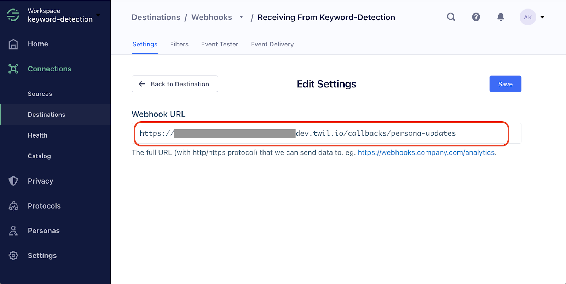Switch to the Event Tester tab

pyautogui.click(x=220, y=44)
